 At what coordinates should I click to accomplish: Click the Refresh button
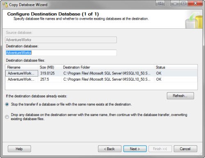(180, 96)
